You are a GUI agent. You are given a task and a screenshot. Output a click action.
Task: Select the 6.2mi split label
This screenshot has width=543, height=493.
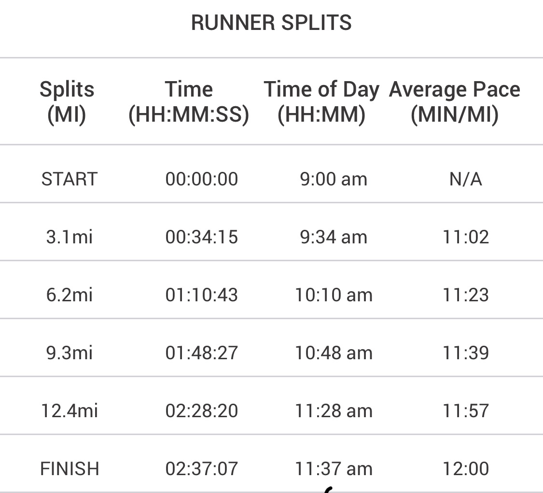[70, 295]
